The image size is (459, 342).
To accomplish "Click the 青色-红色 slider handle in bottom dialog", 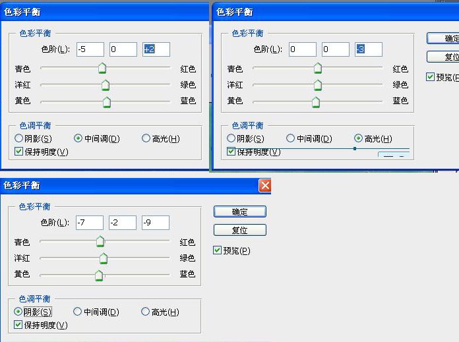I will pyautogui.click(x=100, y=241).
